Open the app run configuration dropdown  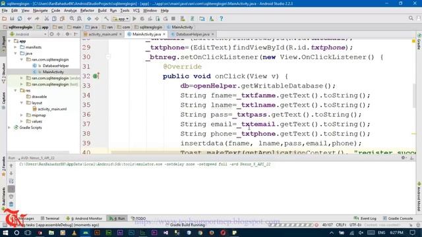pyautogui.click(x=121, y=19)
